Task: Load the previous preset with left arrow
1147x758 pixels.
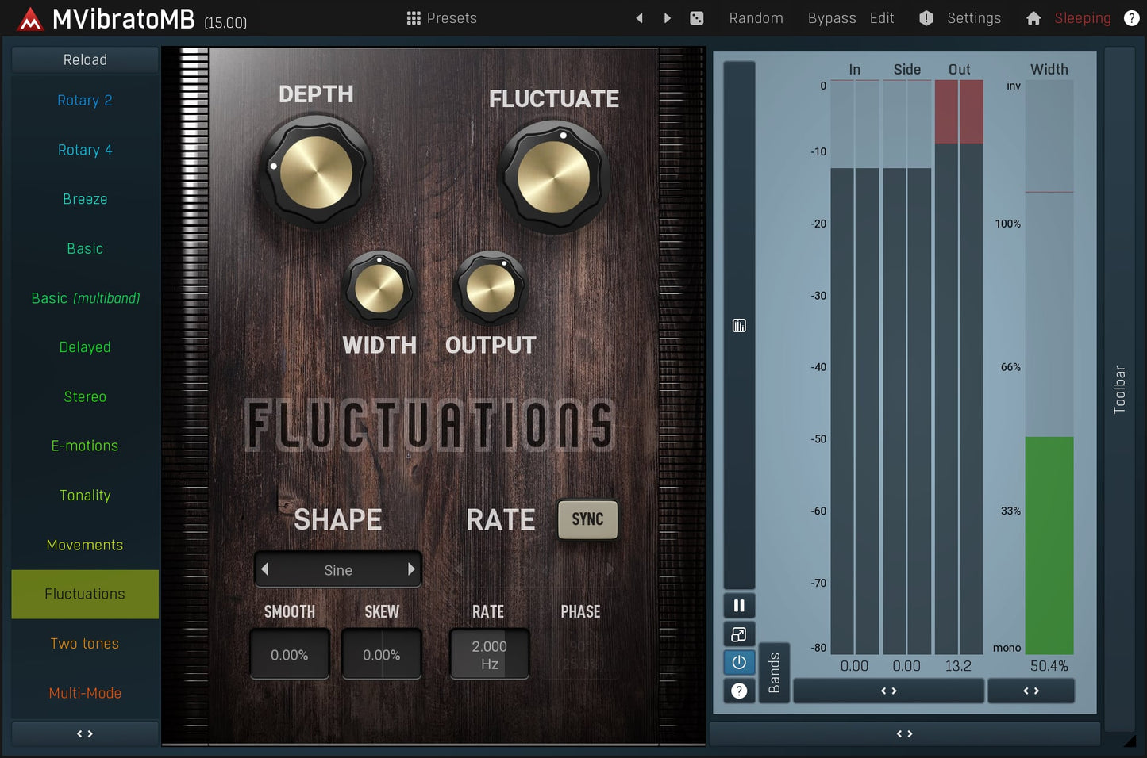Action: coord(639,18)
